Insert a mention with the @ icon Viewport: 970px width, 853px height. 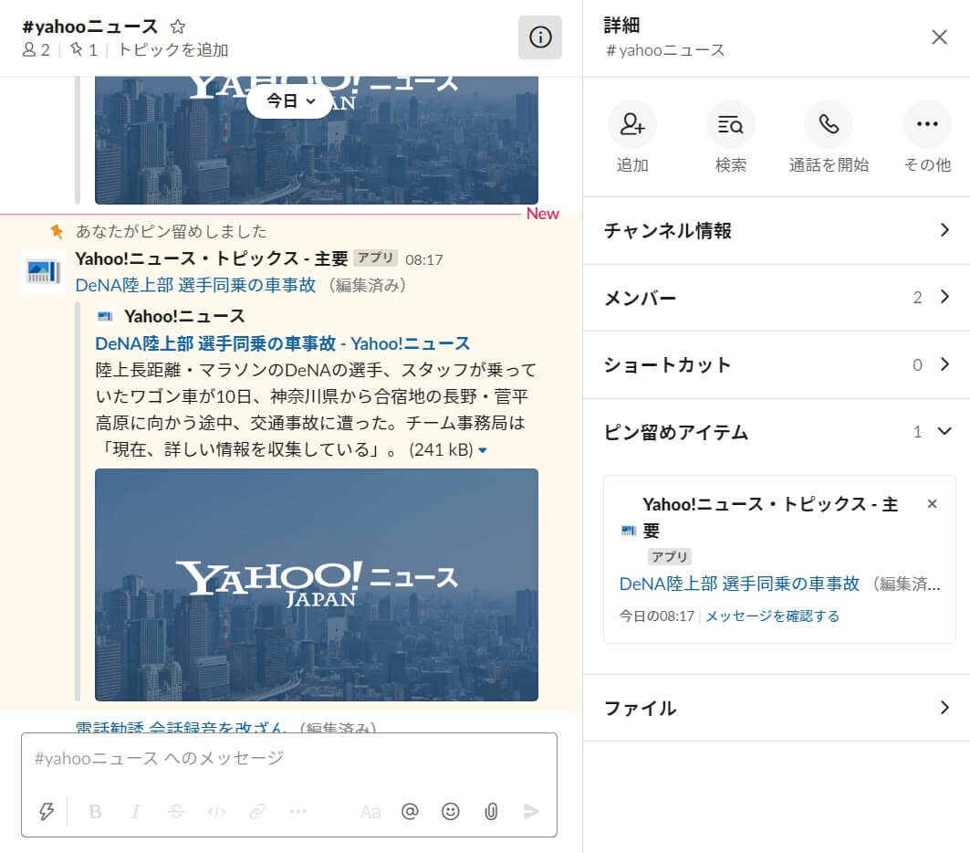(410, 811)
